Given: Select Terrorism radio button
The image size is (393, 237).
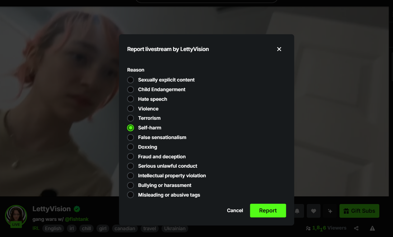Looking at the screenshot, I should point(130,118).
